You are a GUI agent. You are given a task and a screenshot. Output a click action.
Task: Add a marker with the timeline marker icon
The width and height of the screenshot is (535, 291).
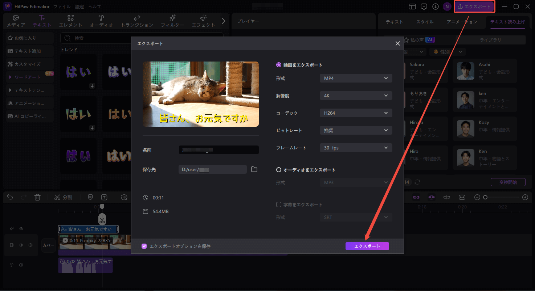90,197
